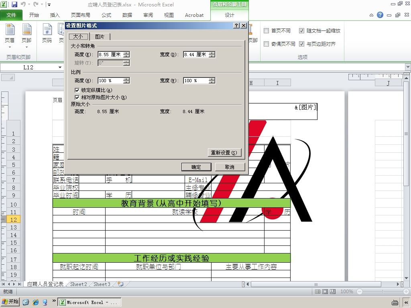Minimize the ribbon caret icon

click(371, 15)
